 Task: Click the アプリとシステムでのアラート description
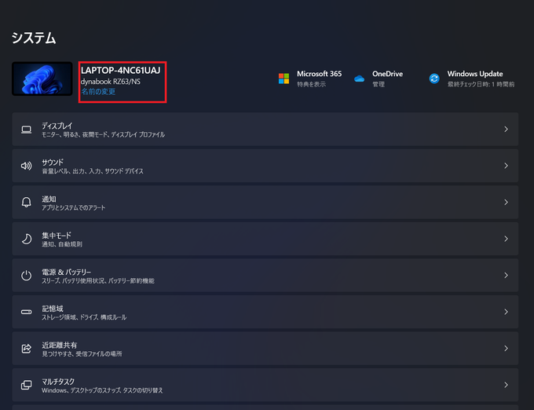tap(73, 207)
